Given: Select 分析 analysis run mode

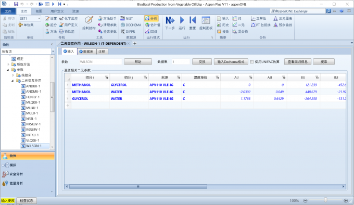Looking at the screenshot, I should coord(151,19).
